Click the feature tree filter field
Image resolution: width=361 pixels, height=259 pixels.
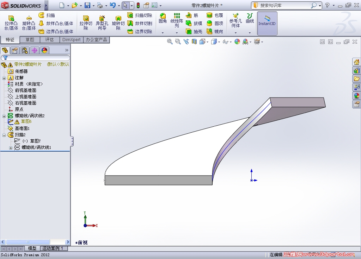pos(35,58)
